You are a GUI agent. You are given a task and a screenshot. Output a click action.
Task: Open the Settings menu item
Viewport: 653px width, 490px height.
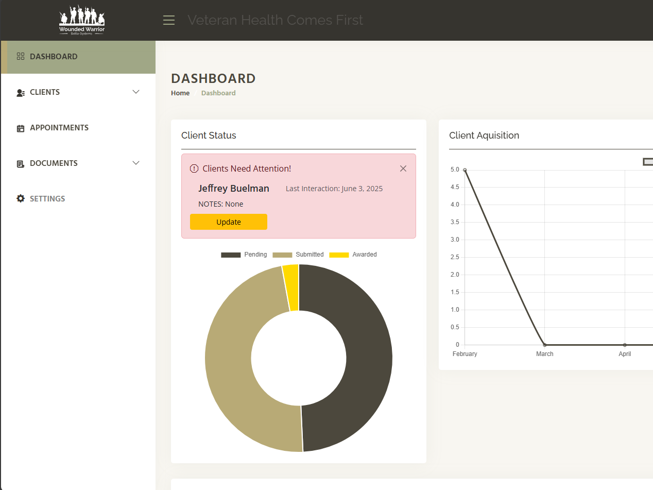(47, 198)
